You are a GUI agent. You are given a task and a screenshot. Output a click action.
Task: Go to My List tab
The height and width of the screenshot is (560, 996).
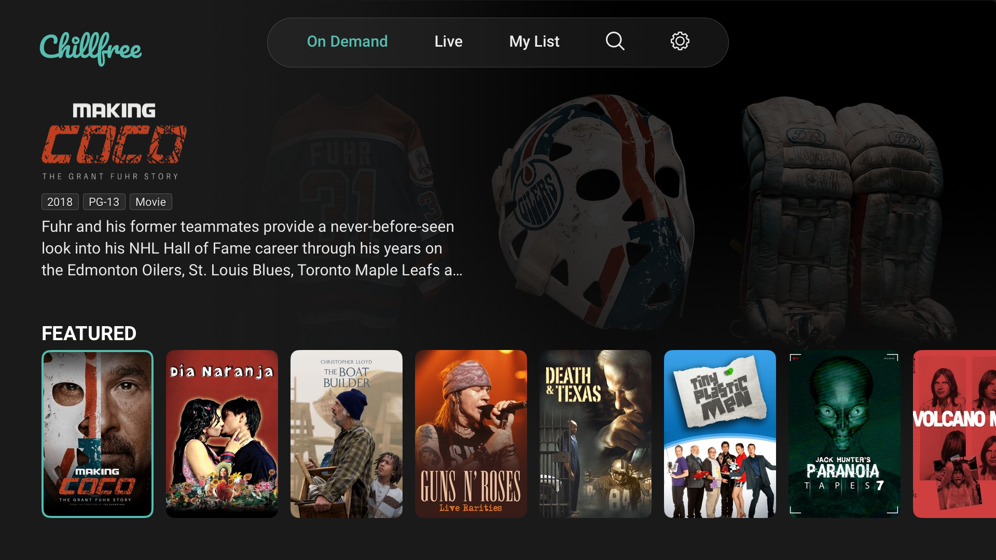[534, 41]
